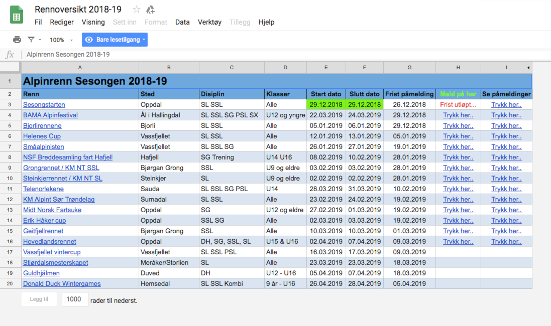Click the green Start dato cell 29.12.2018
The height and width of the screenshot is (326, 551).
[326, 105]
